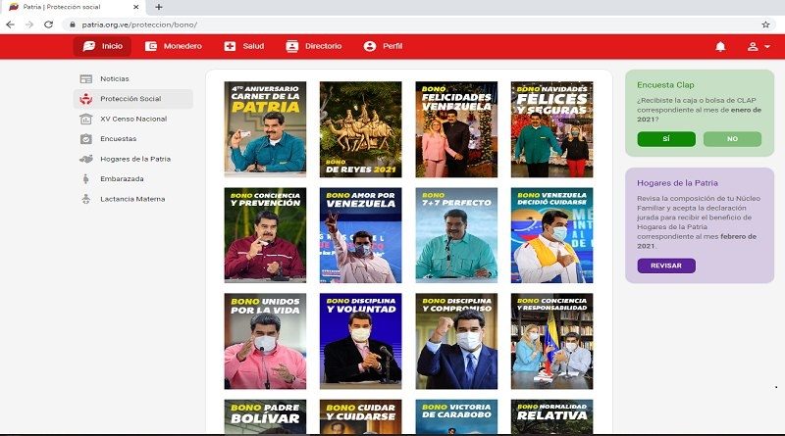Click the browser forward arrow
This screenshot has height=436, width=785.
(29, 24)
